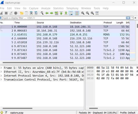Click the zoom out icon
138x114 pixels.
coord(87,13)
